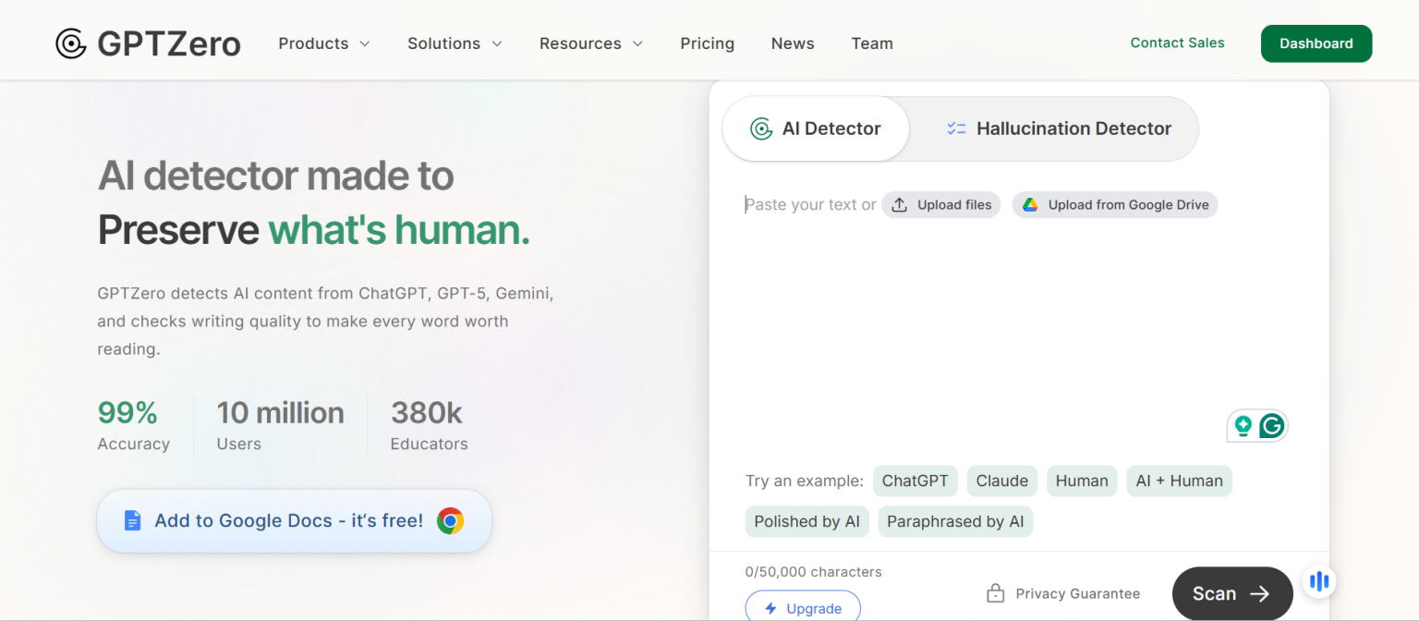Switch to the Hallucination Detector tab
This screenshot has width=1419, height=621.
(1059, 128)
